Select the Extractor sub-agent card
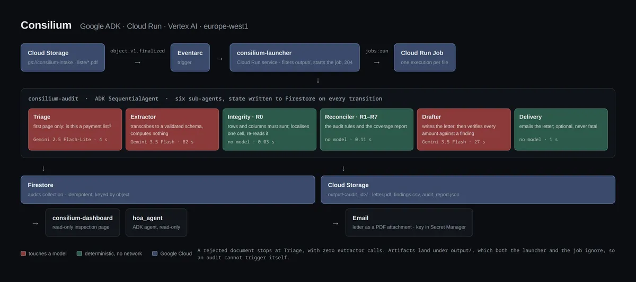Viewport: 636px width, 282px height. 172,130
